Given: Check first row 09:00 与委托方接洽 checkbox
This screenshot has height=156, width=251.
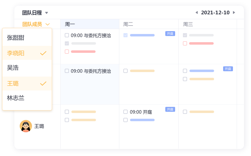Looking at the screenshot, I should (x=67, y=35).
